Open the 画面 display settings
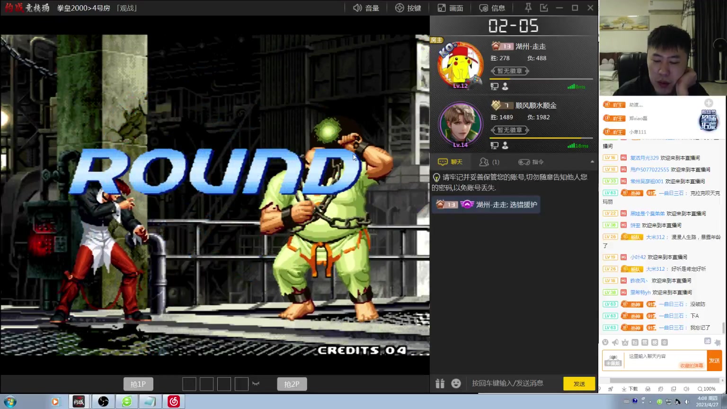 coord(450,8)
